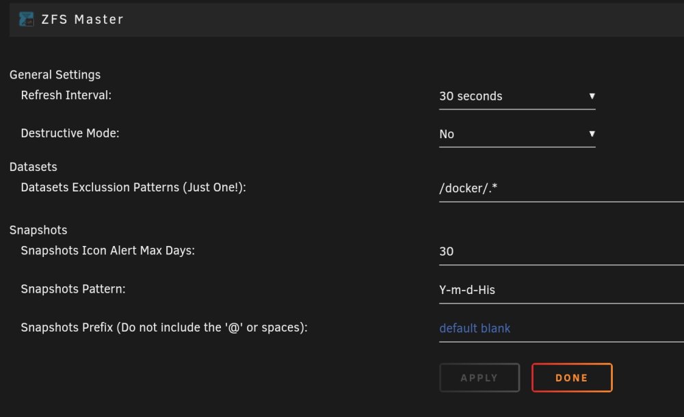Select the General Settings section heading
Image resolution: width=684 pixels, height=417 pixels.
click(55, 75)
